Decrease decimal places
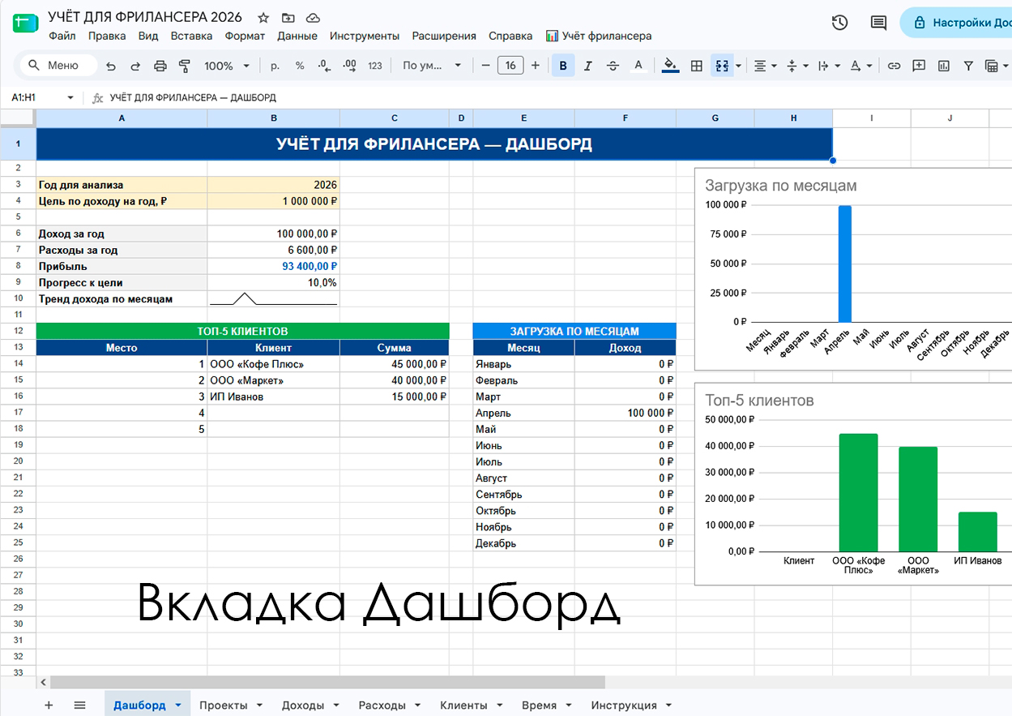The image size is (1012, 716). tap(324, 66)
